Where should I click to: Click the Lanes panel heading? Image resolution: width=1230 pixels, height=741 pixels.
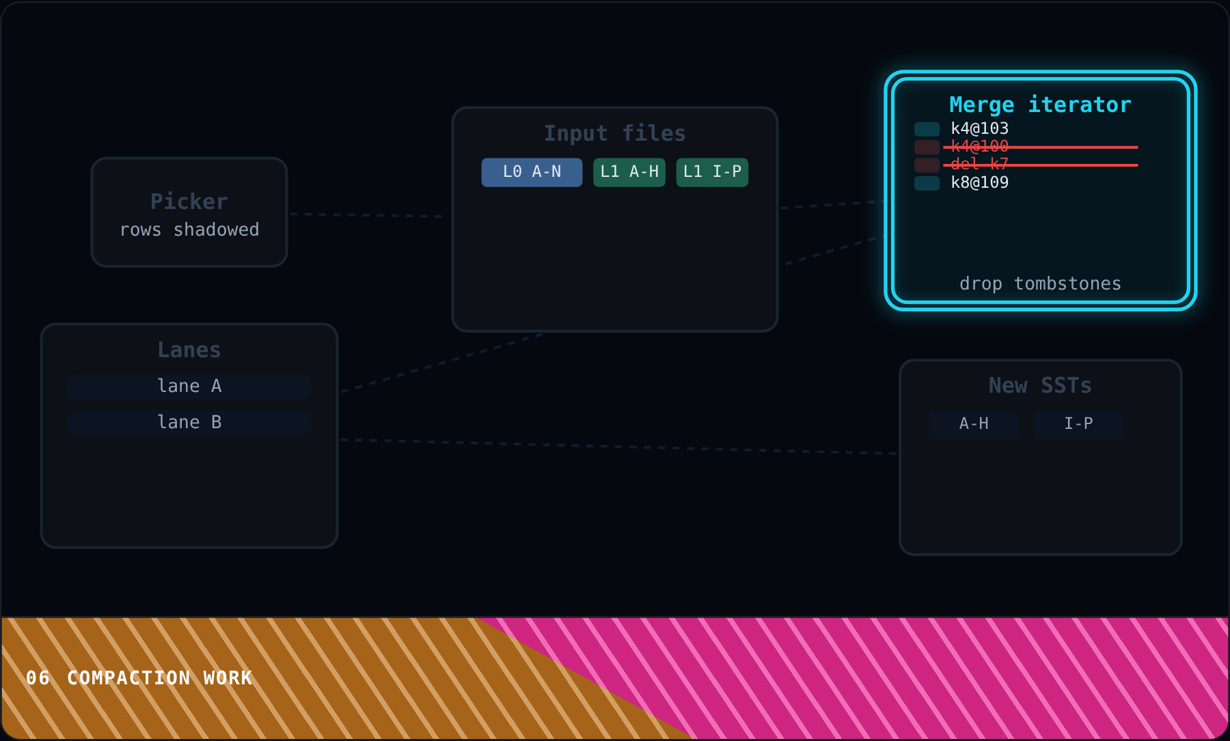(189, 350)
